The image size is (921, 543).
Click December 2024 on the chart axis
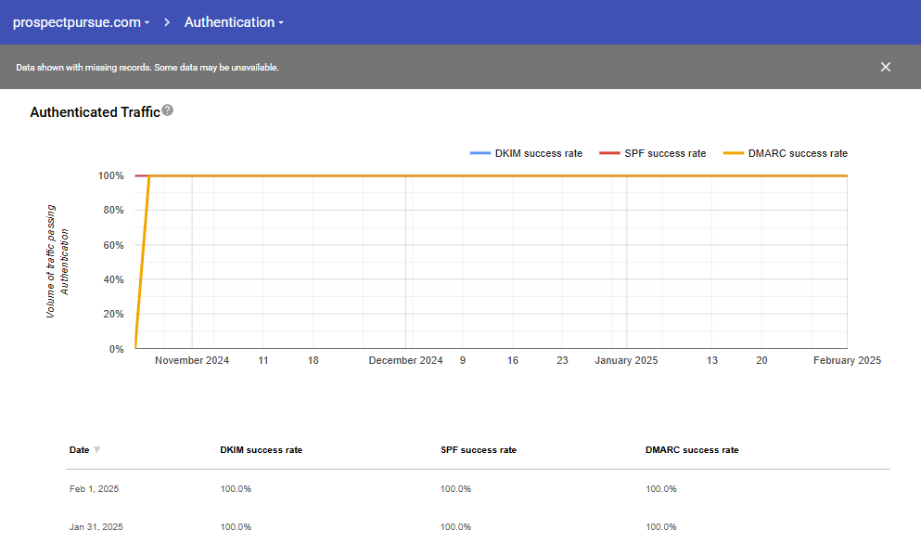pos(405,360)
